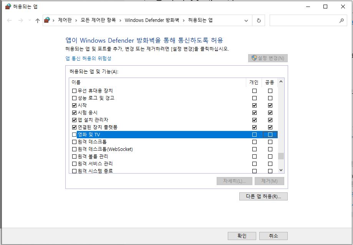The height and width of the screenshot is (245, 353).
Task: Check the 원격 서비스 관리 checkbox
Action: (x=74, y=164)
